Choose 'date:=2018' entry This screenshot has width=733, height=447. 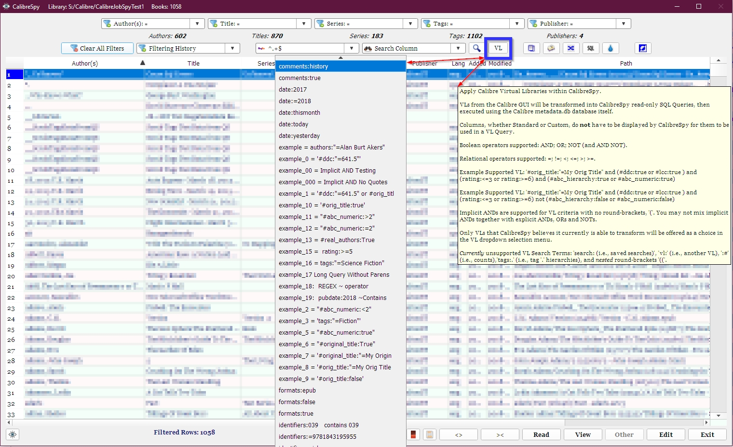coord(340,101)
